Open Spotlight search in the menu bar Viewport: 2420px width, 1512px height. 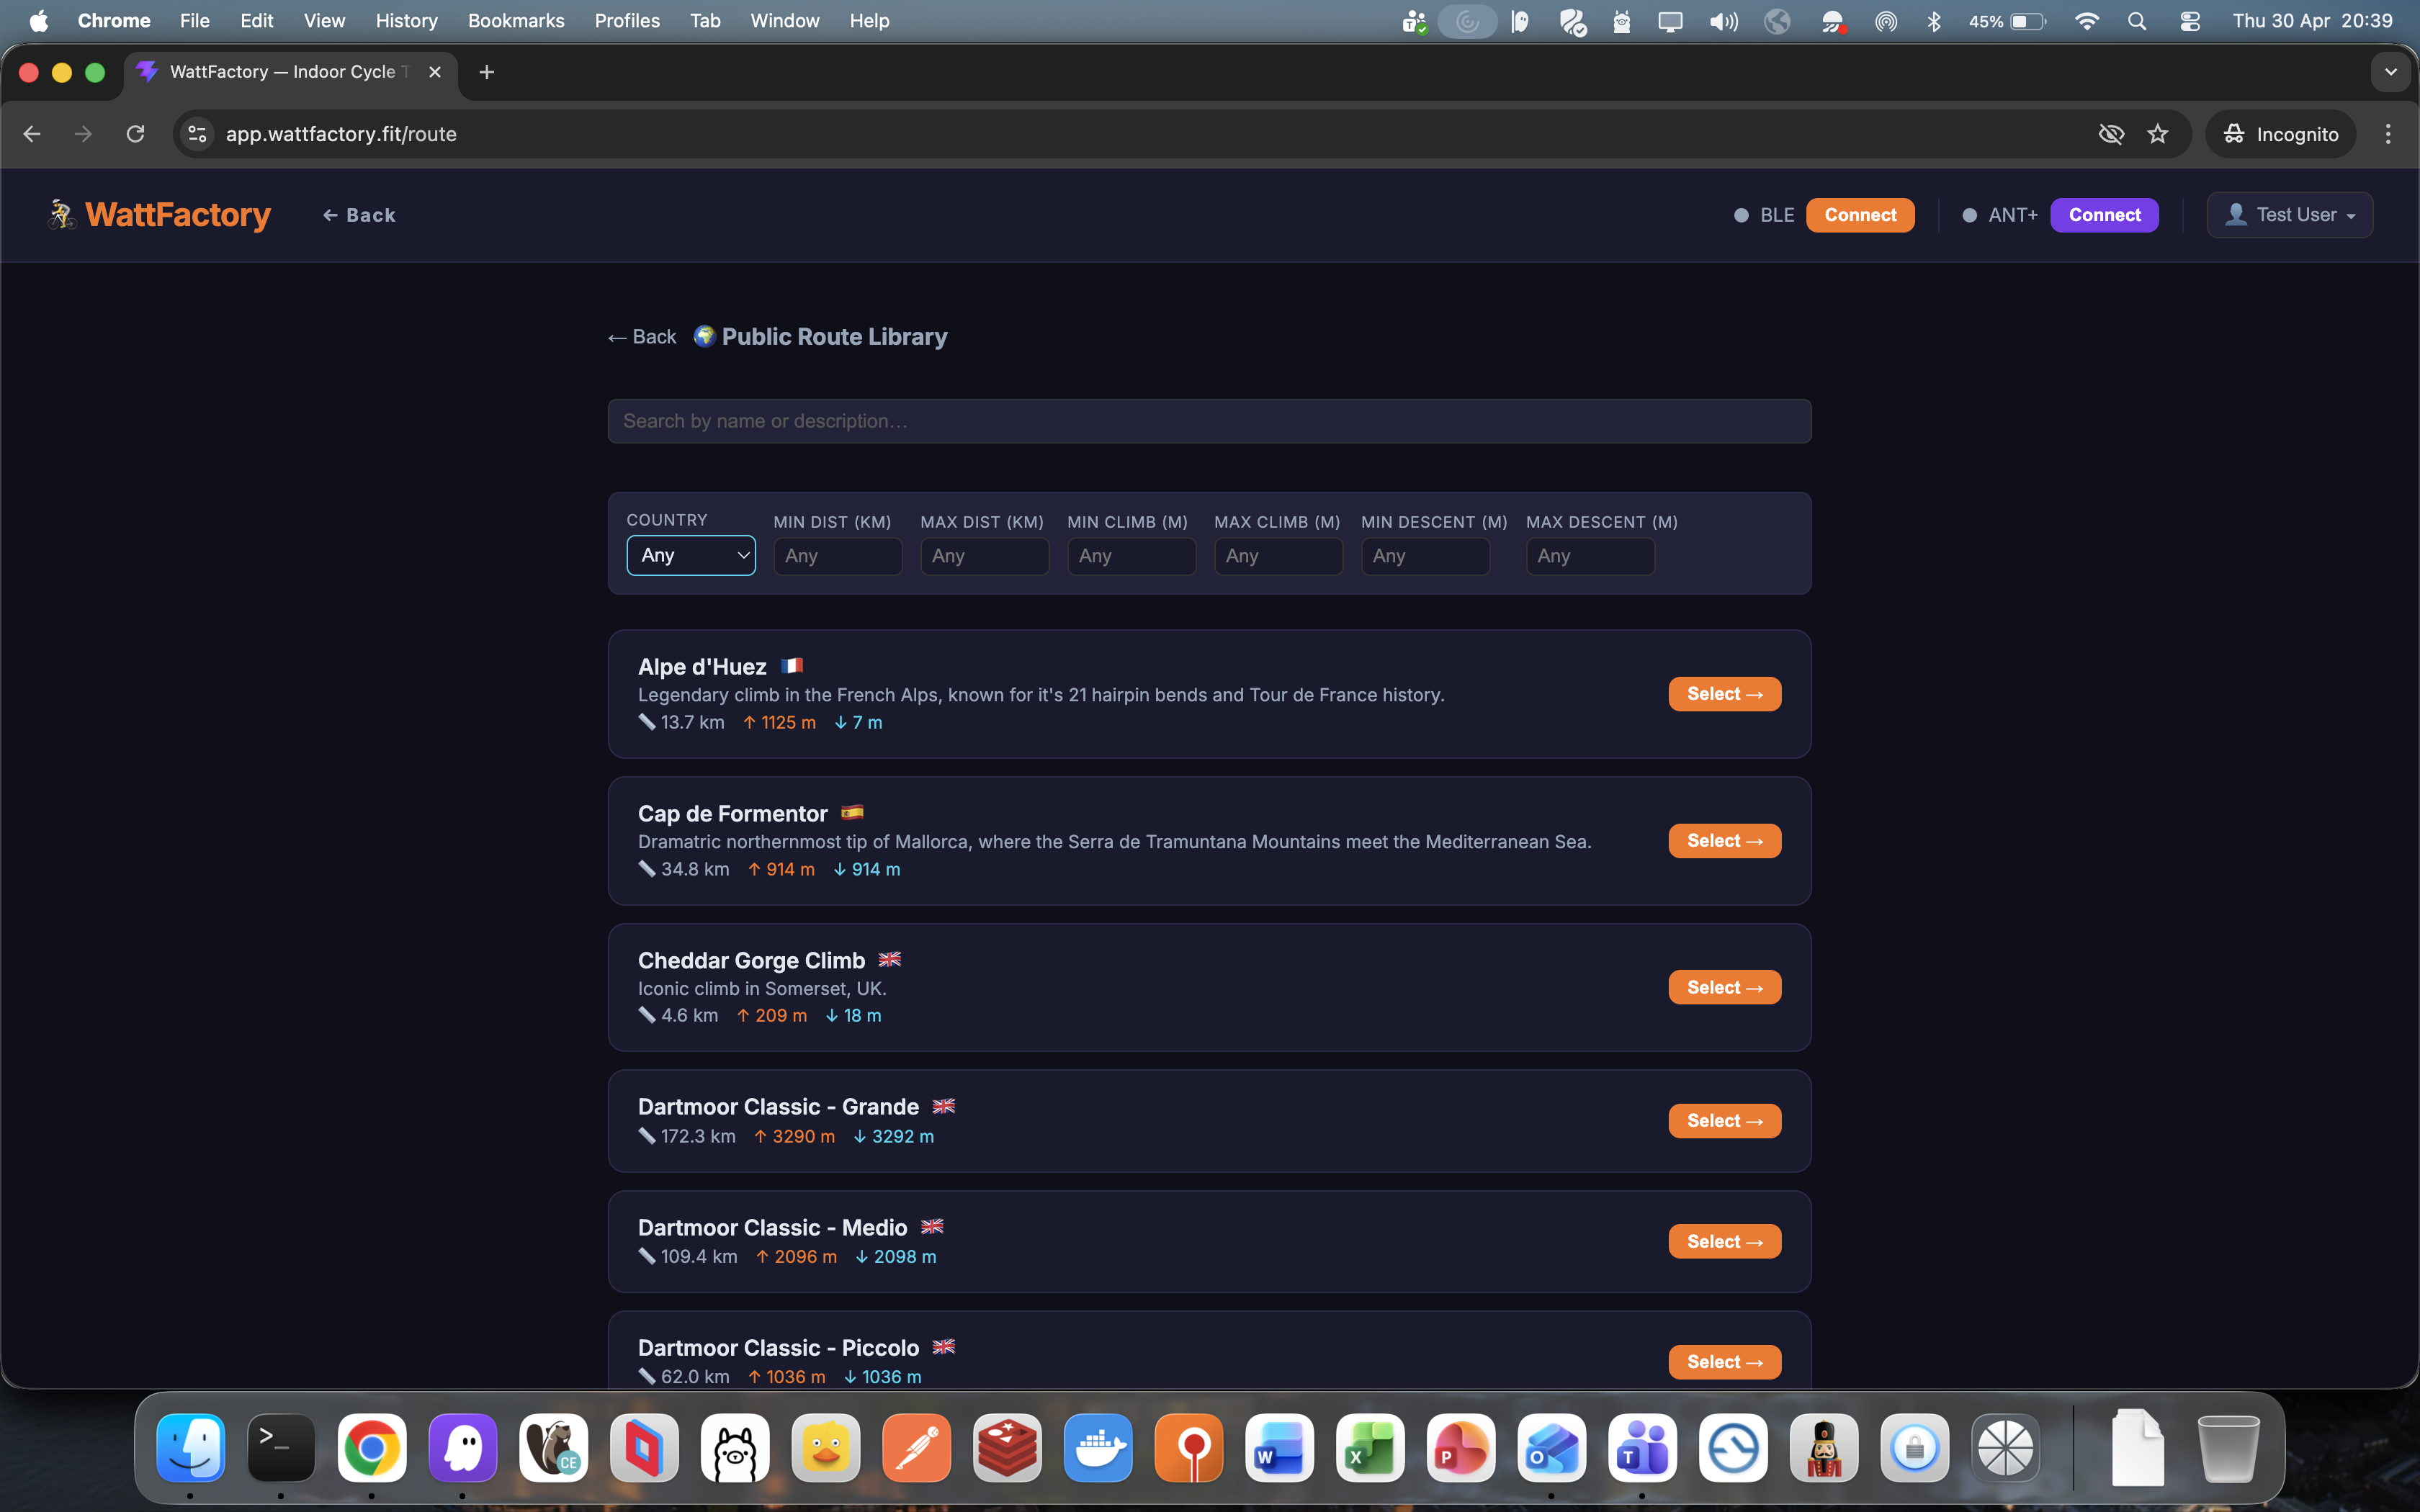(2137, 21)
